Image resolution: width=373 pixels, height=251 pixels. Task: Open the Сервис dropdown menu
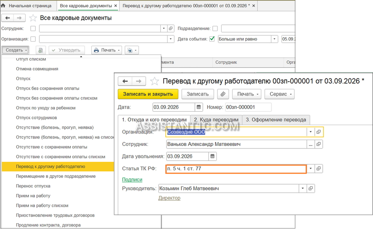pos(279,94)
